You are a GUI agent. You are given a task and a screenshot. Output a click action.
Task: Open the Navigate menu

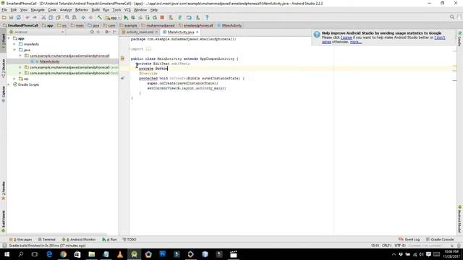click(x=38, y=9)
